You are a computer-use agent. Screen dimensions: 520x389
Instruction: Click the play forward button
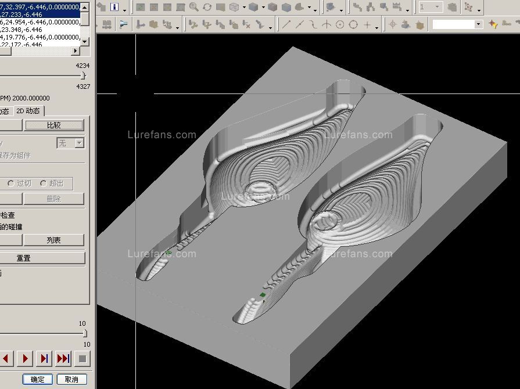(x=25, y=359)
